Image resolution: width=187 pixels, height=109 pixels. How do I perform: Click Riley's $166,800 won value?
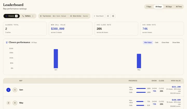coord(176,100)
